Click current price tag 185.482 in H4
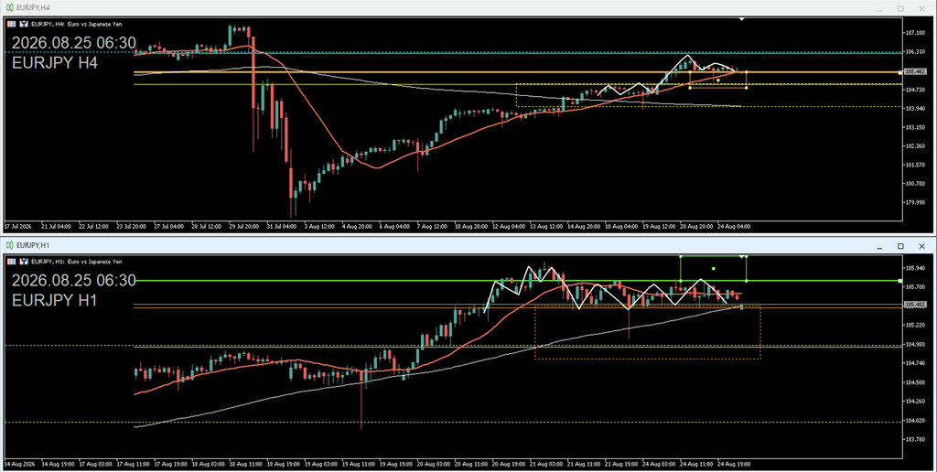This screenshot has height=472, width=937. (914, 71)
